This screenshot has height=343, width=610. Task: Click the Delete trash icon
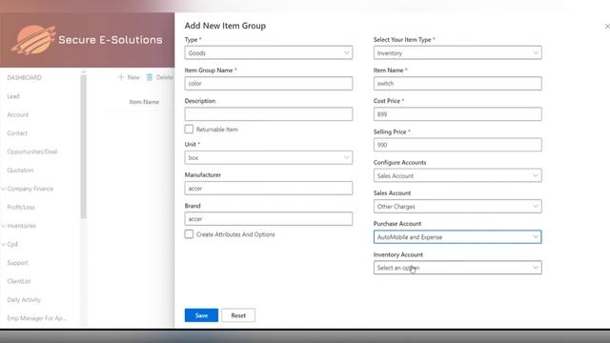coord(150,77)
